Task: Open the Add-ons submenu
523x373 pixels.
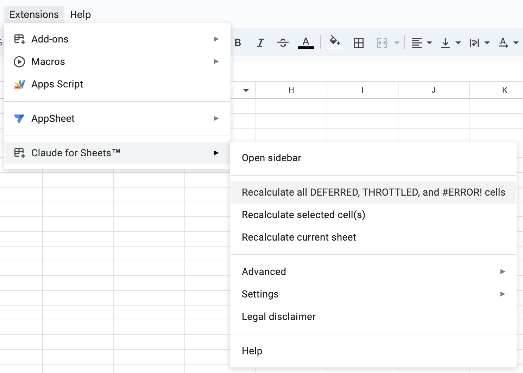Action: point(117,39)
